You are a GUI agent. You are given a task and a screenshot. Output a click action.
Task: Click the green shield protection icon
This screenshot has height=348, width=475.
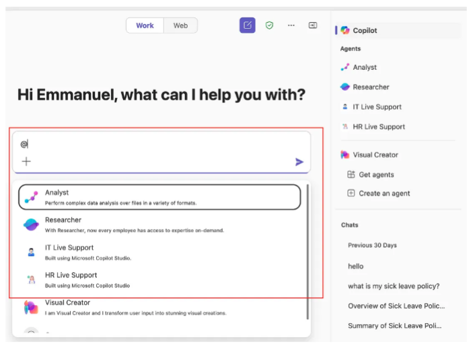[x=269, y=26]
